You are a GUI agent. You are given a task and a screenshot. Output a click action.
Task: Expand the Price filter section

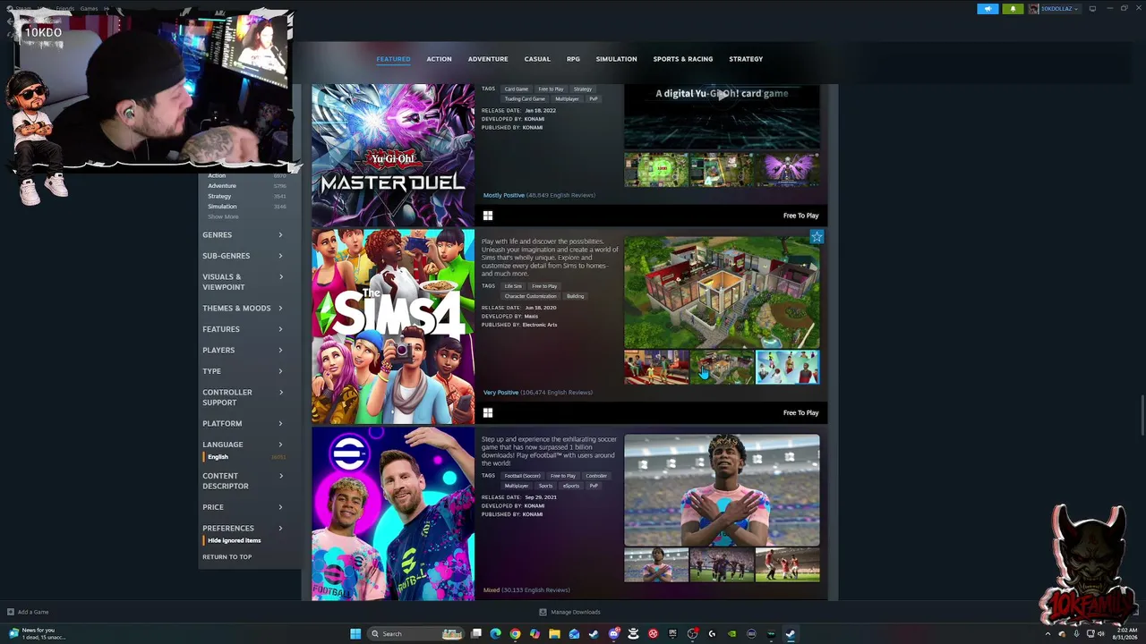[x=243, y=507]
